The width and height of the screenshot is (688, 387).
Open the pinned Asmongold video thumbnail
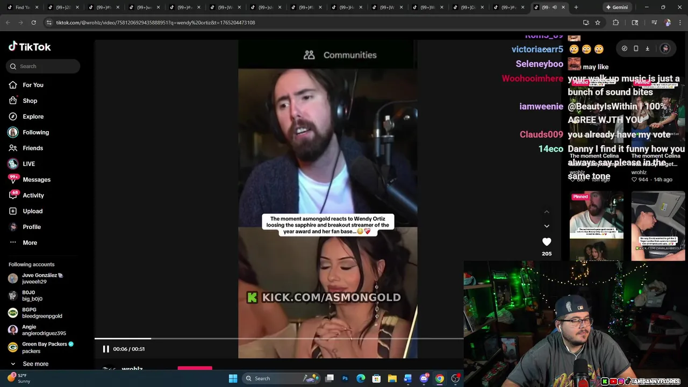click(x=597, y=226)
